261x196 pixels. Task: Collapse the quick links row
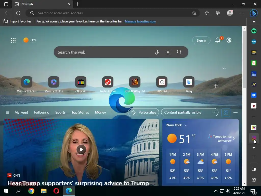click(x=224, y=68)
